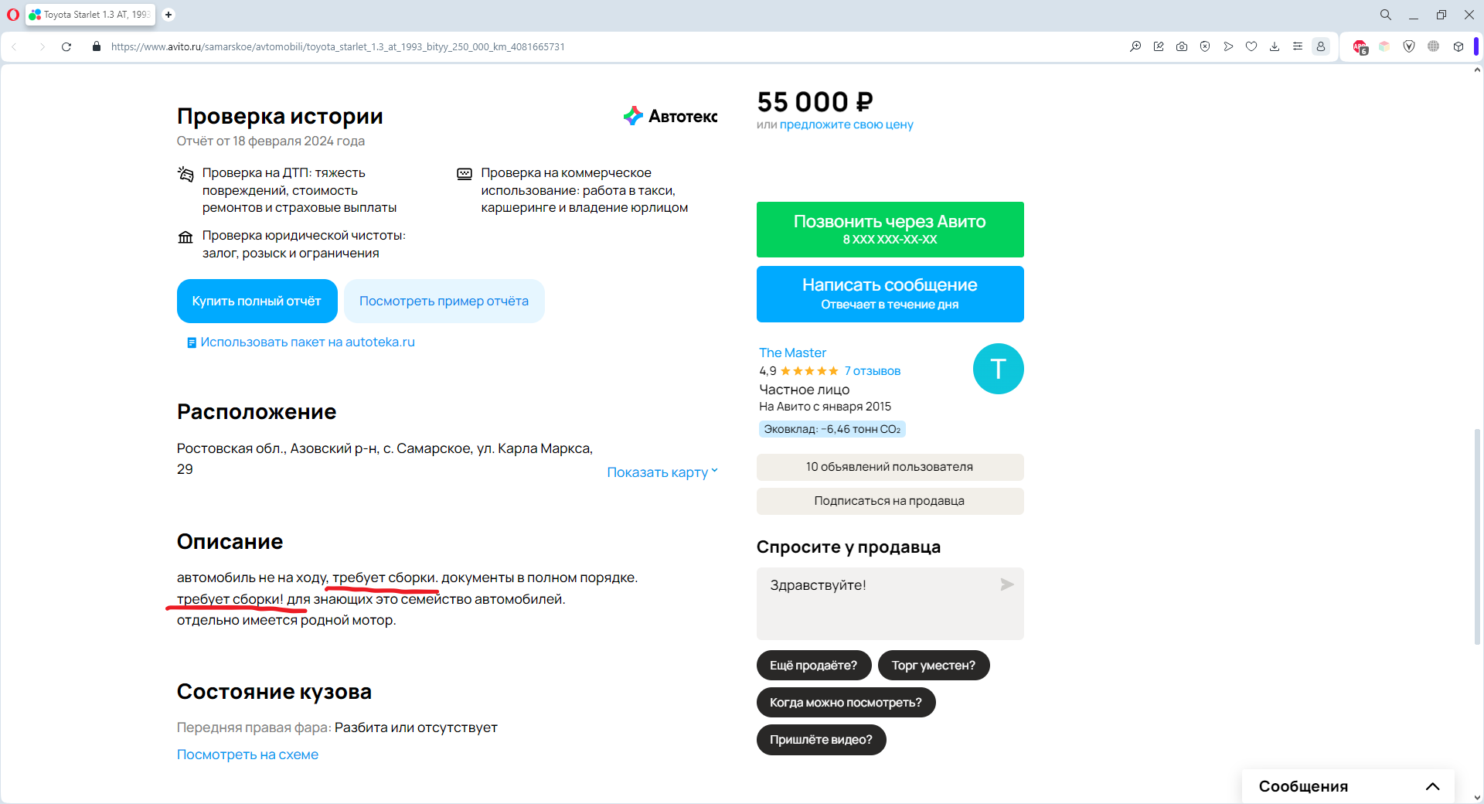Expand the Показать карту map section
The height and width of the screenshot is (804, 1484).
(x=662, y=472)
